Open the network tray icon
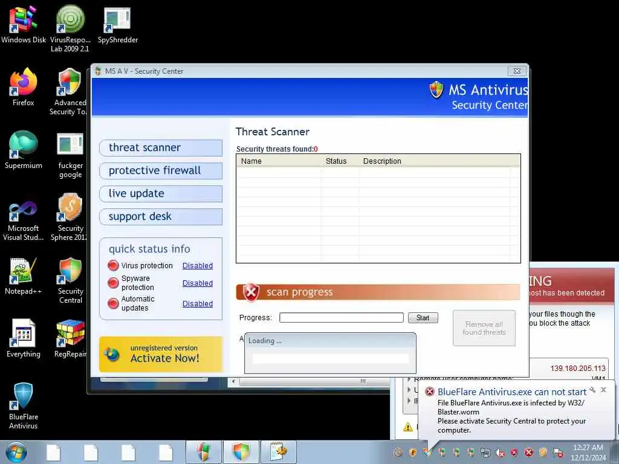The width and height of the screenshot is (619, 464). [485, 453]
